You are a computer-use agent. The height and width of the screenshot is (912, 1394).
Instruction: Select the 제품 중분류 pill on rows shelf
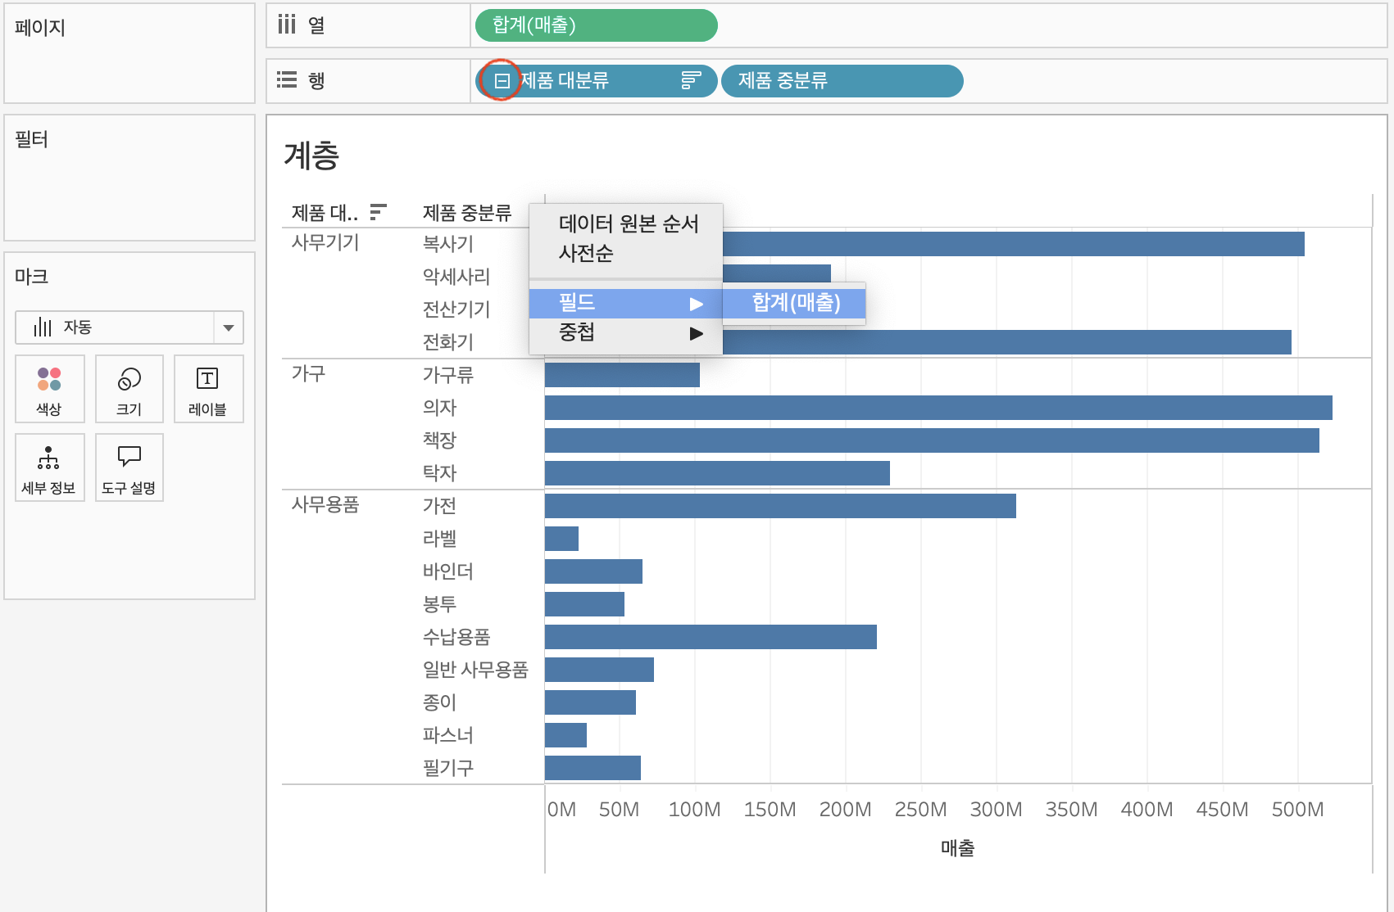pyautogui.click(x=842, y=81)
